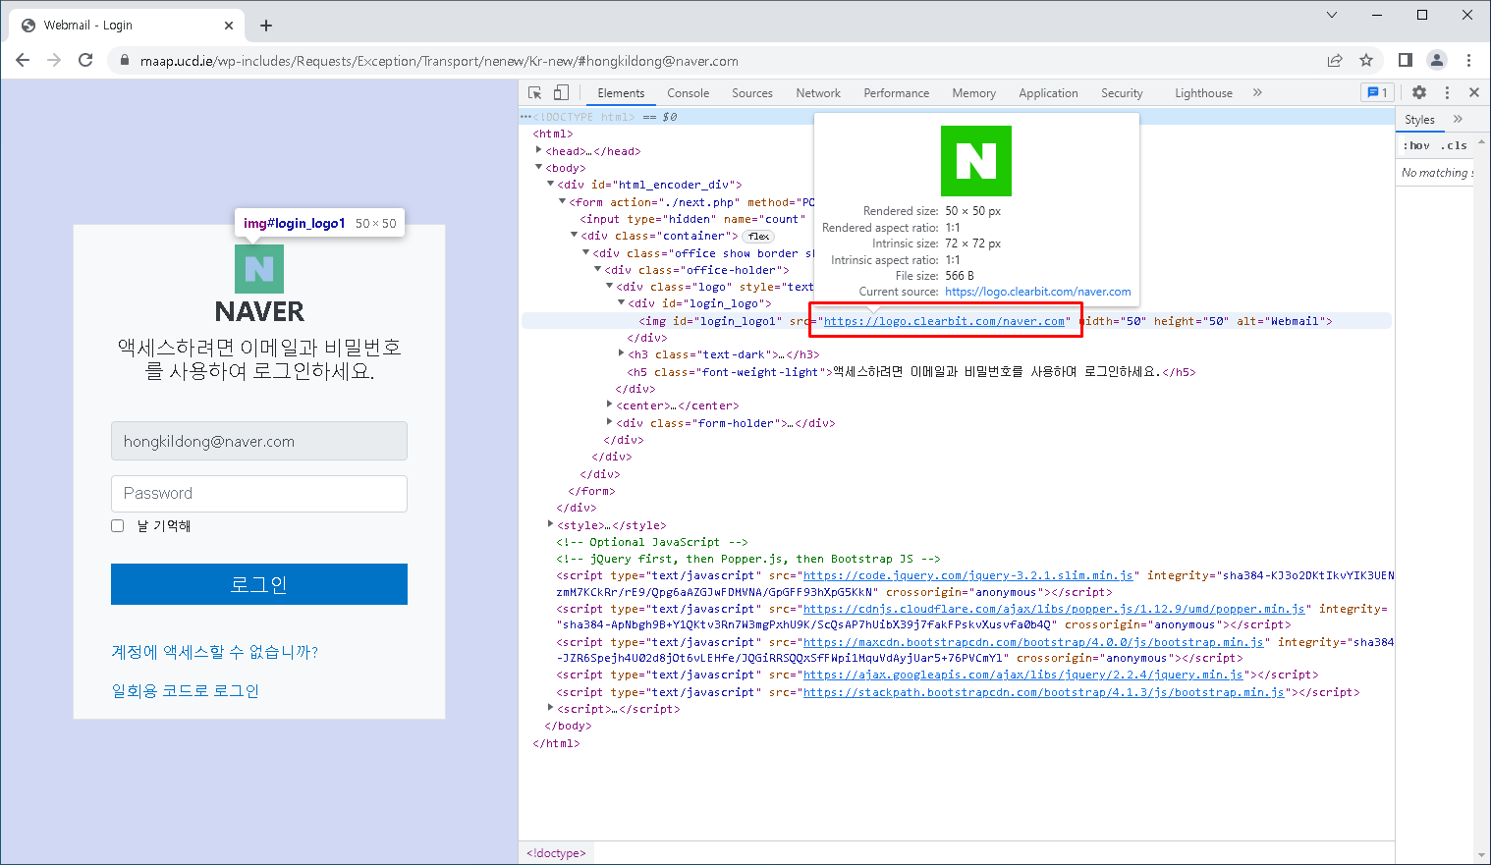This screenshot has height=865, width=1491.
Task: Check the remember me checkbox
Action: tap(118, 526)
